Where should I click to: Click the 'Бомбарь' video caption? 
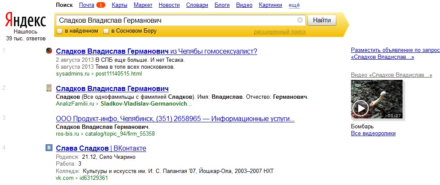pos(362,127)
